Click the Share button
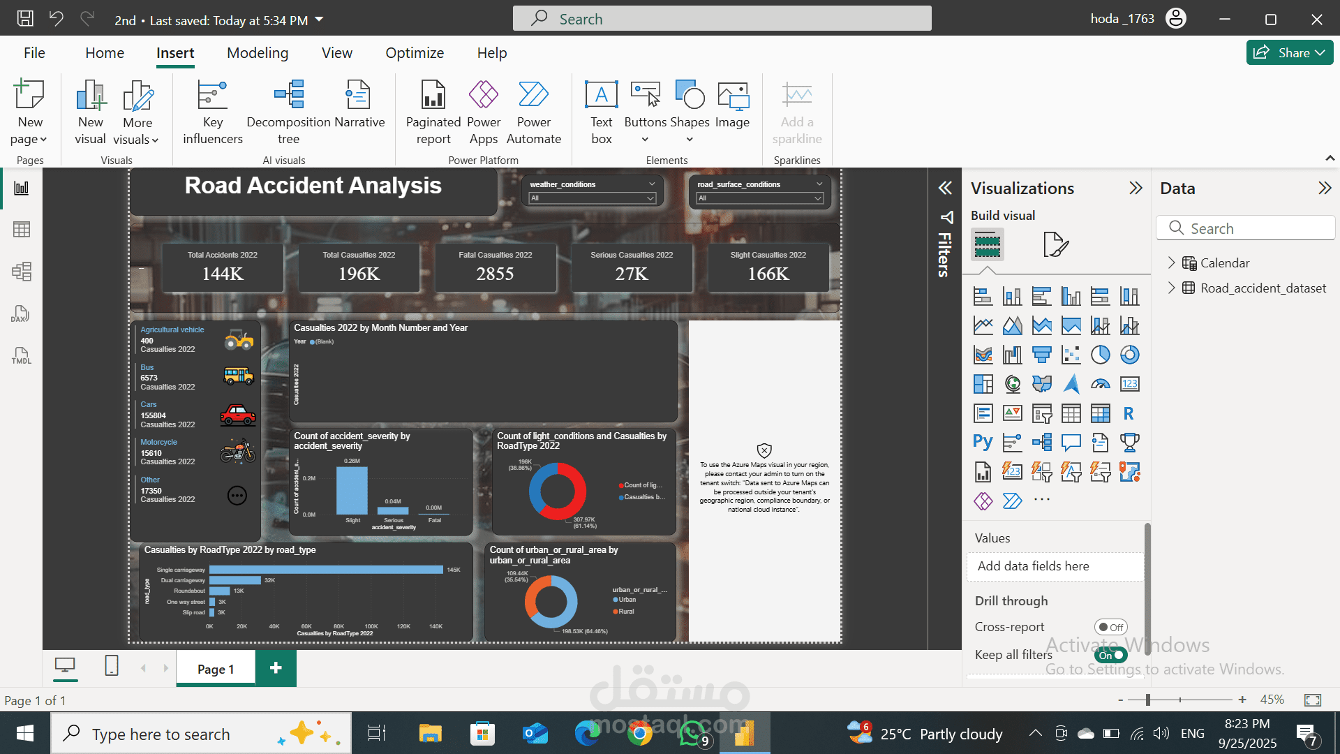The image size is (1340, 754). [1289, 52]
